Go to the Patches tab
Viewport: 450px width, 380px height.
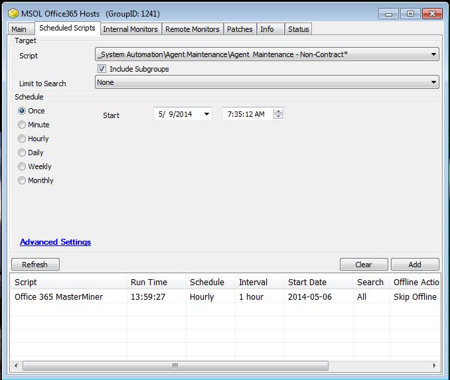click(x=240, y=29)
